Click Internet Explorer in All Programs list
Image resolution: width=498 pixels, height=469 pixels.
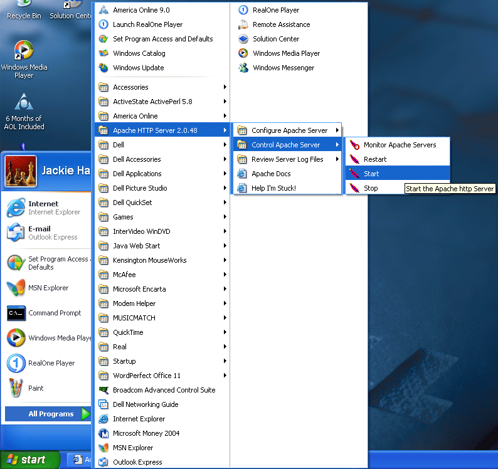(x=162, y=419)
